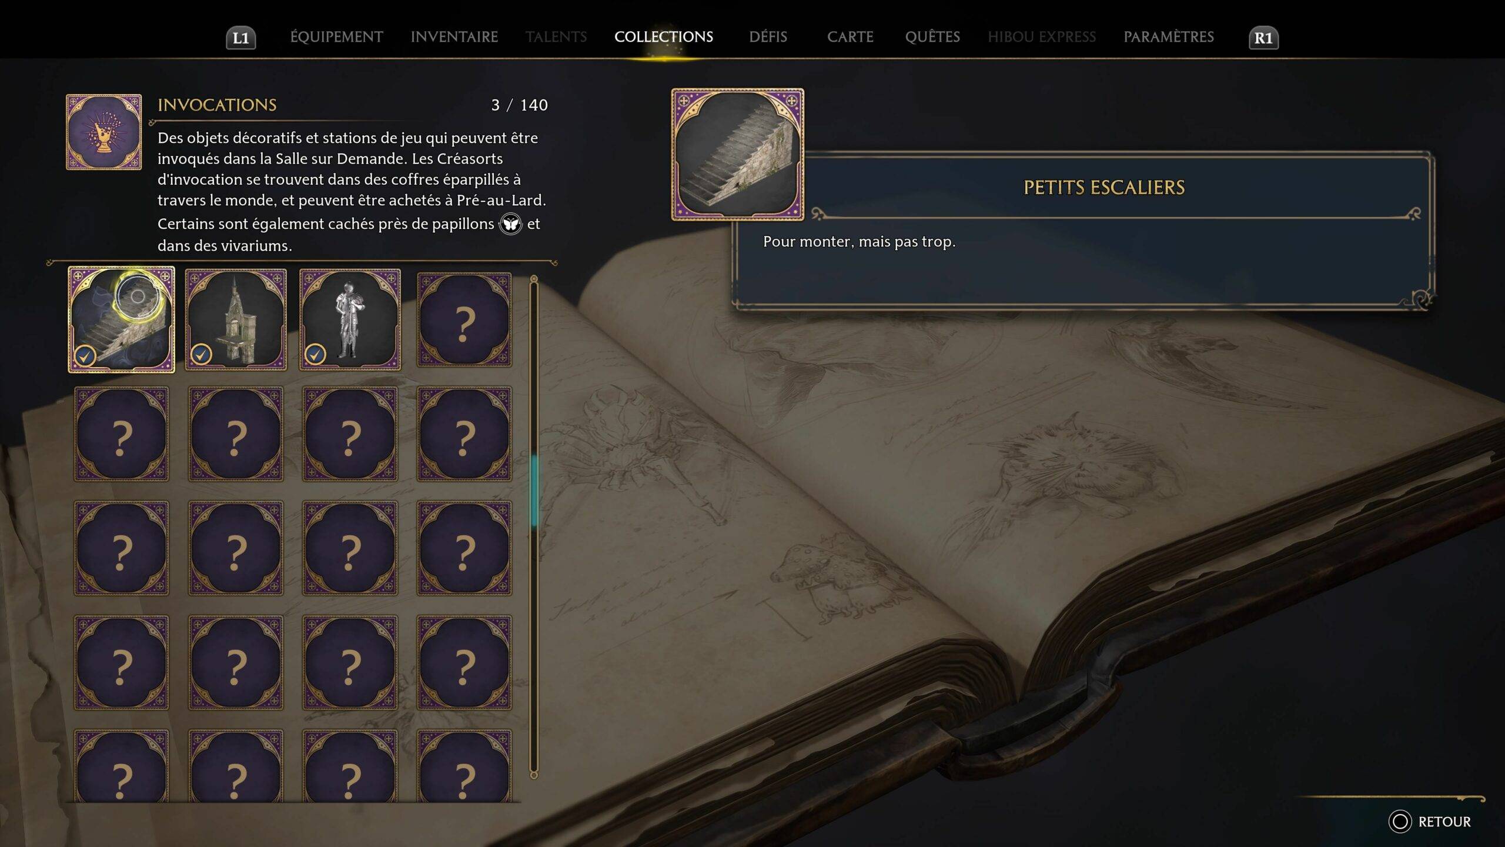Image resolution: width=1505 pixels, height=847 pixels.
Task: Go to the Quêtes tab
Action: 932,37
